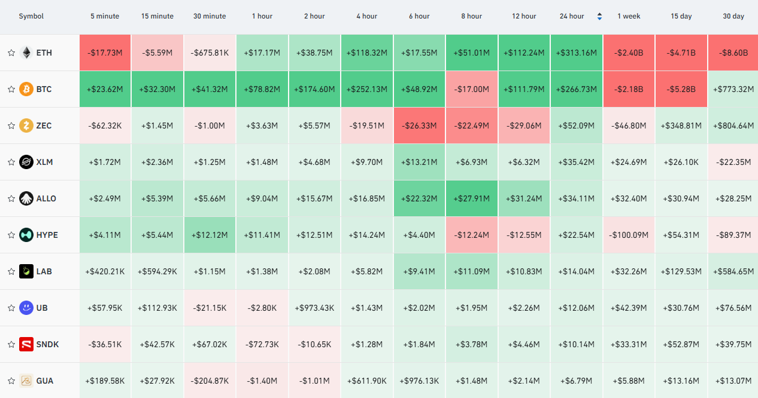
Task: Select the 30 day column header
Action: tap(733, 16)
